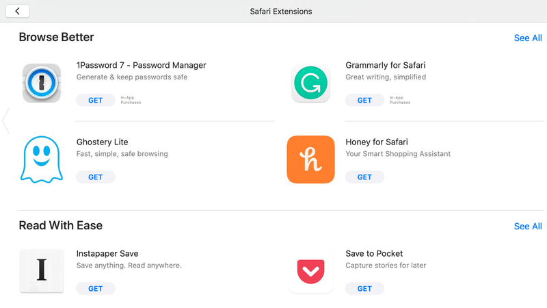Get Instapaper Save extension

click(x=96, y=288)
